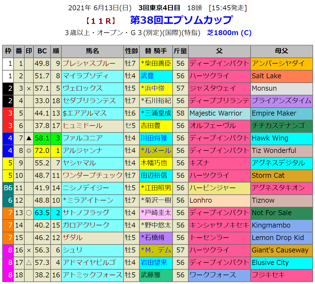
Task: Click the B6 frame cell for ニシノデイジー
Action: click(8, 188)
